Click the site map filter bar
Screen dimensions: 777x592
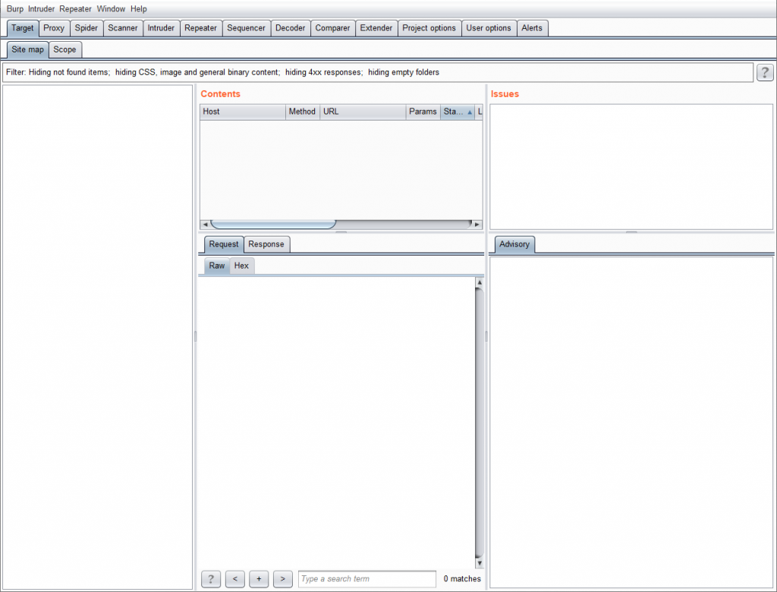pos(378,72)
